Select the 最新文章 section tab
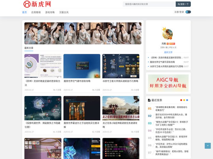 29,48
